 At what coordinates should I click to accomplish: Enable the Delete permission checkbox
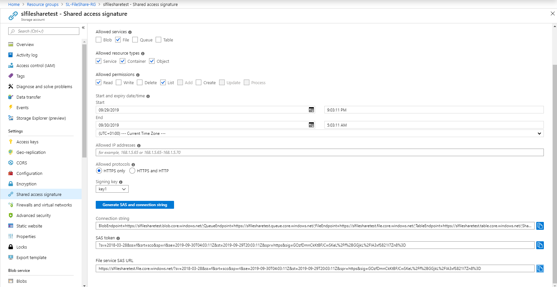(x=139, y=83)
